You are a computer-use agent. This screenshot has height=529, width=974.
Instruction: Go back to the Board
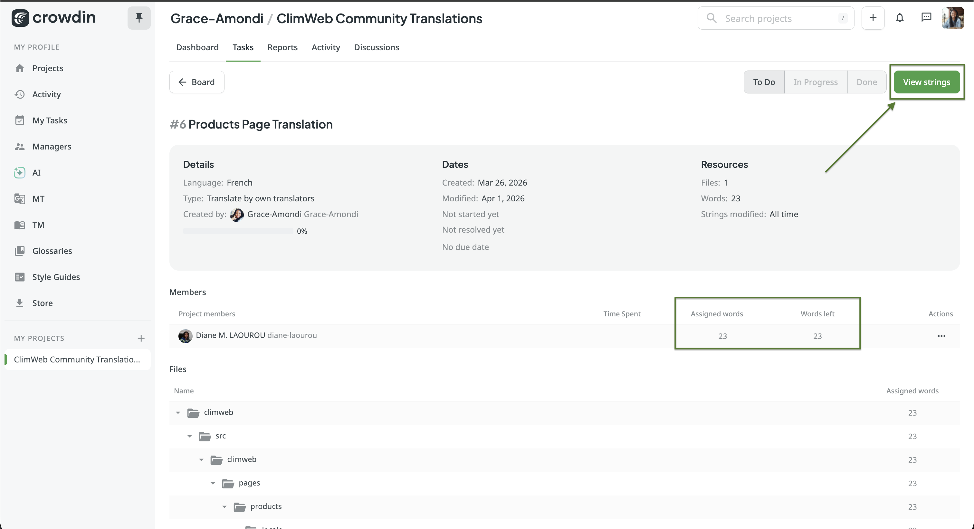click(196, 82)
